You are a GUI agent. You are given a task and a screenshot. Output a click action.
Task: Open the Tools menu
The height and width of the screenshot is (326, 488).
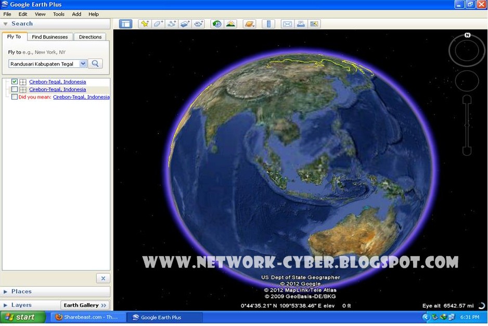[x=58, y=14]
